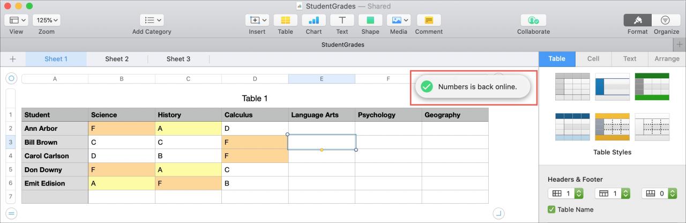Viewport: 686px width, 223px height.
Task: Open the View menu button
Action: point(16,20)
